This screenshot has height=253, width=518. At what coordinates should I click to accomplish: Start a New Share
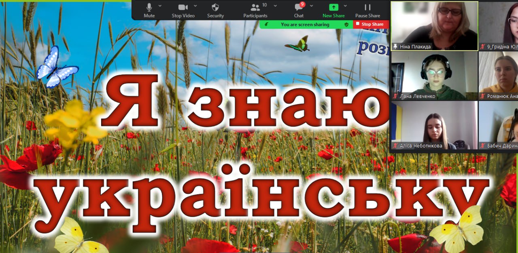[333, 10]
